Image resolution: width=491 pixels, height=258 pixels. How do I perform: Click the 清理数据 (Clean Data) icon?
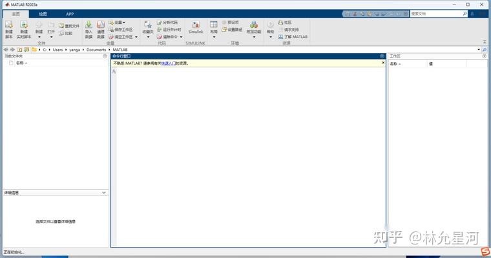tap(101, 25)
